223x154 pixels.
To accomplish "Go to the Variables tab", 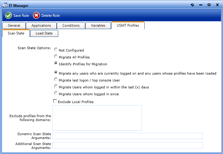I will click(98, 25).
